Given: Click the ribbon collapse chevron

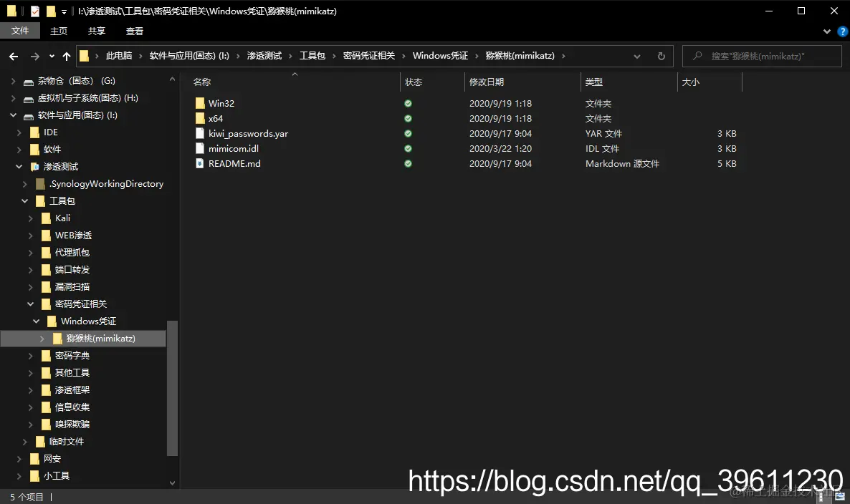Looking at the screenshot, I should point(827,31).
